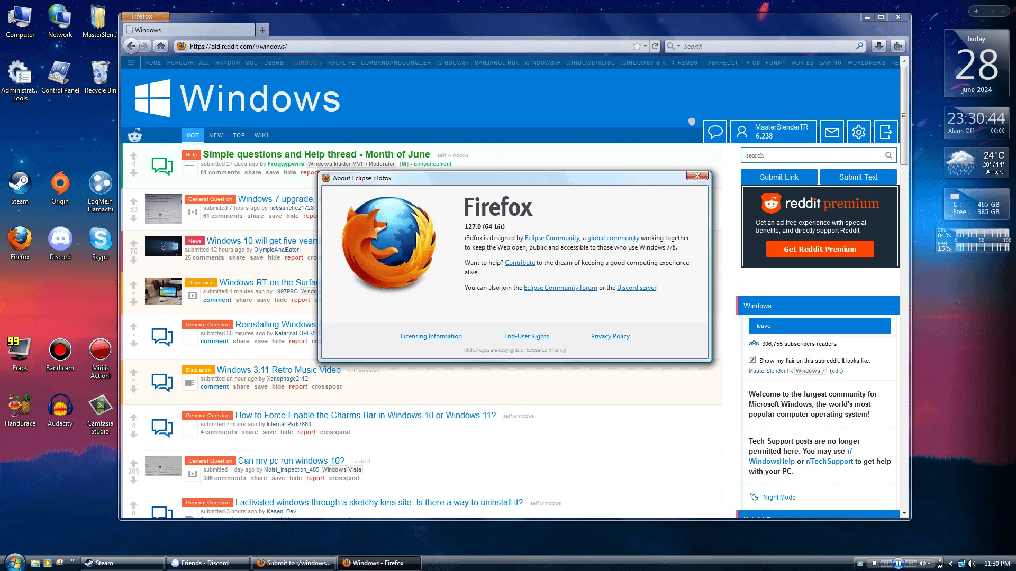Select the Windows browser tab
The height and width of the screenshot is (571, 1016).
(189, 30)
